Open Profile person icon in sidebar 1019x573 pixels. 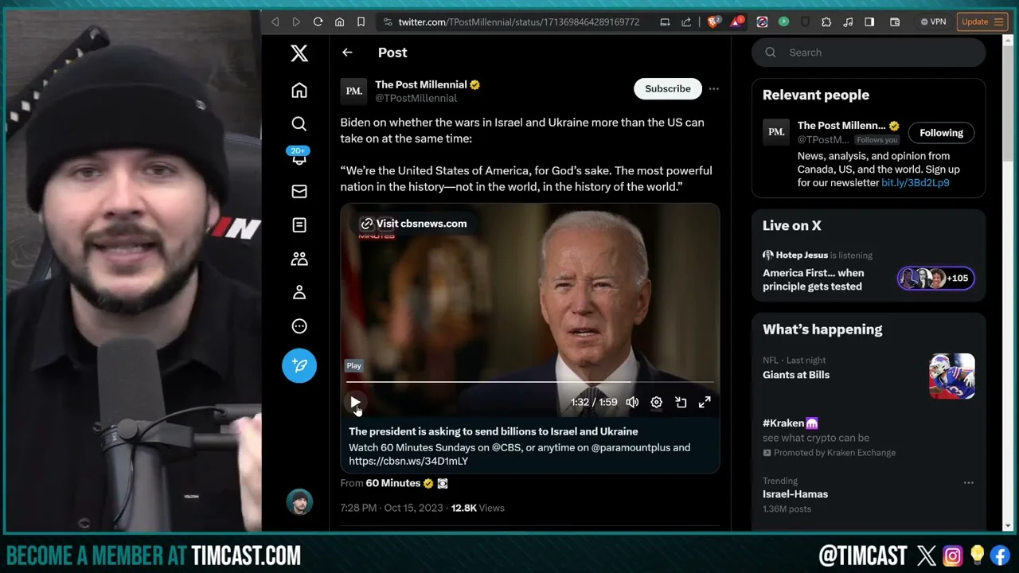point(299,293)
